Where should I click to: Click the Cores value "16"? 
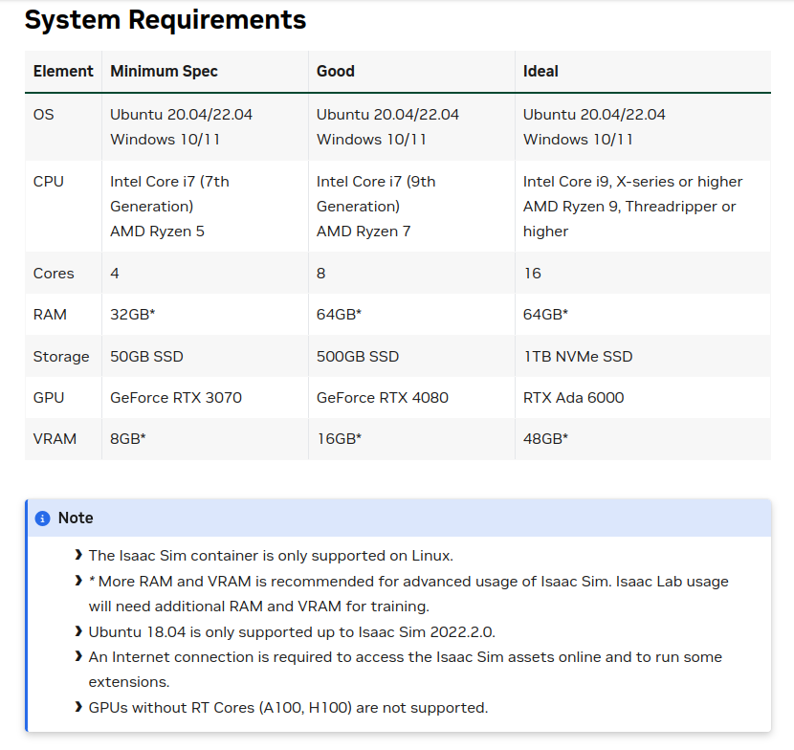point(532,274)
